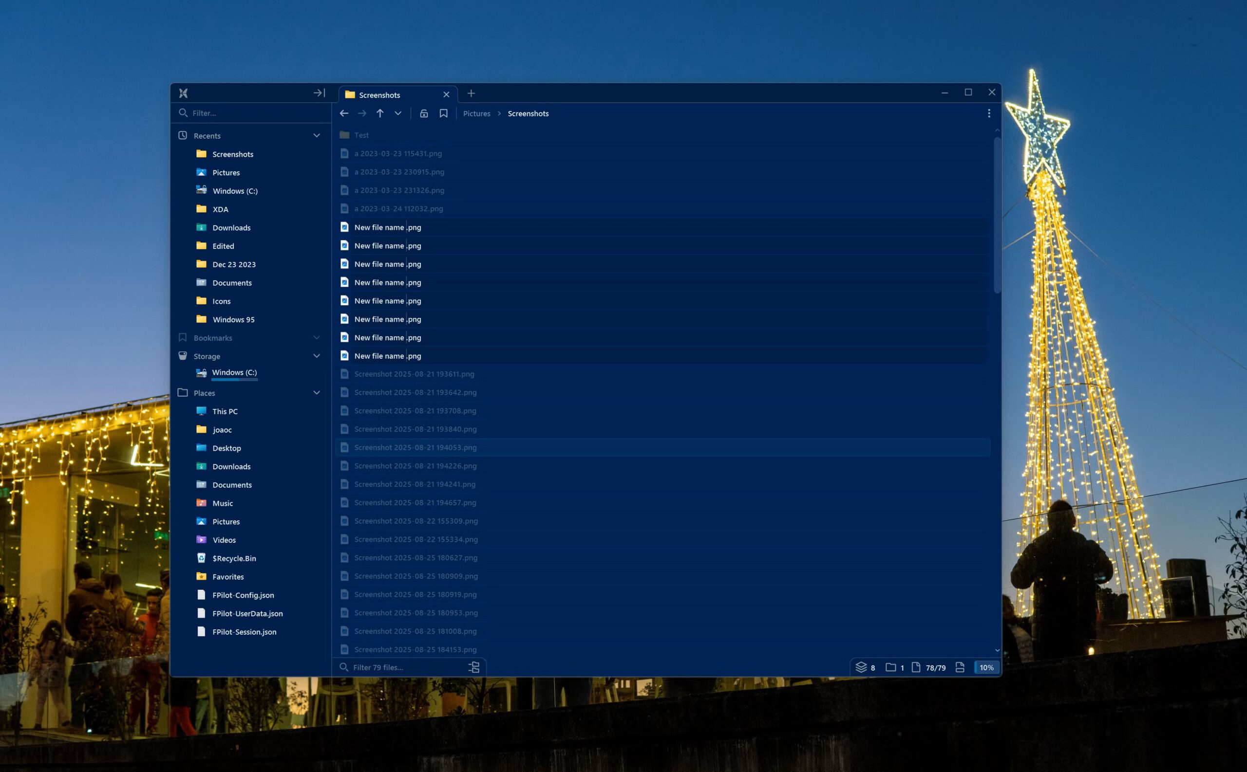Image resolution: width=1247 pixels, height=772 pixels.
Task: Click the file size icon in status bar
Action: [960, 667]
